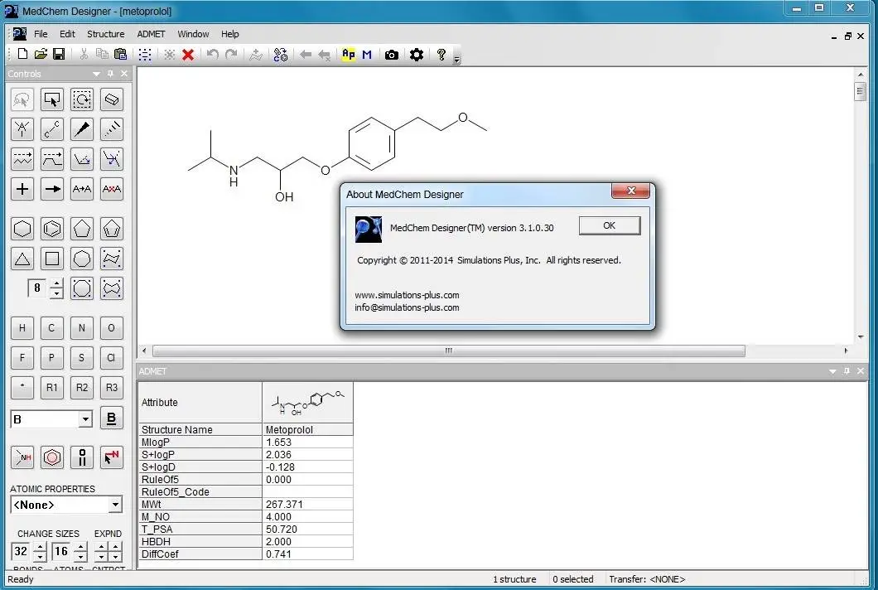Screen dimensions: 878x590
Task: Open the Window menu
Action: pos(193,34)
